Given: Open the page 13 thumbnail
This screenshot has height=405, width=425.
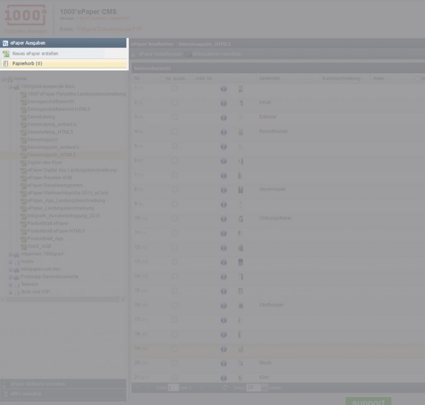Looking at the screenshot, I should click(x=240, y=262).
